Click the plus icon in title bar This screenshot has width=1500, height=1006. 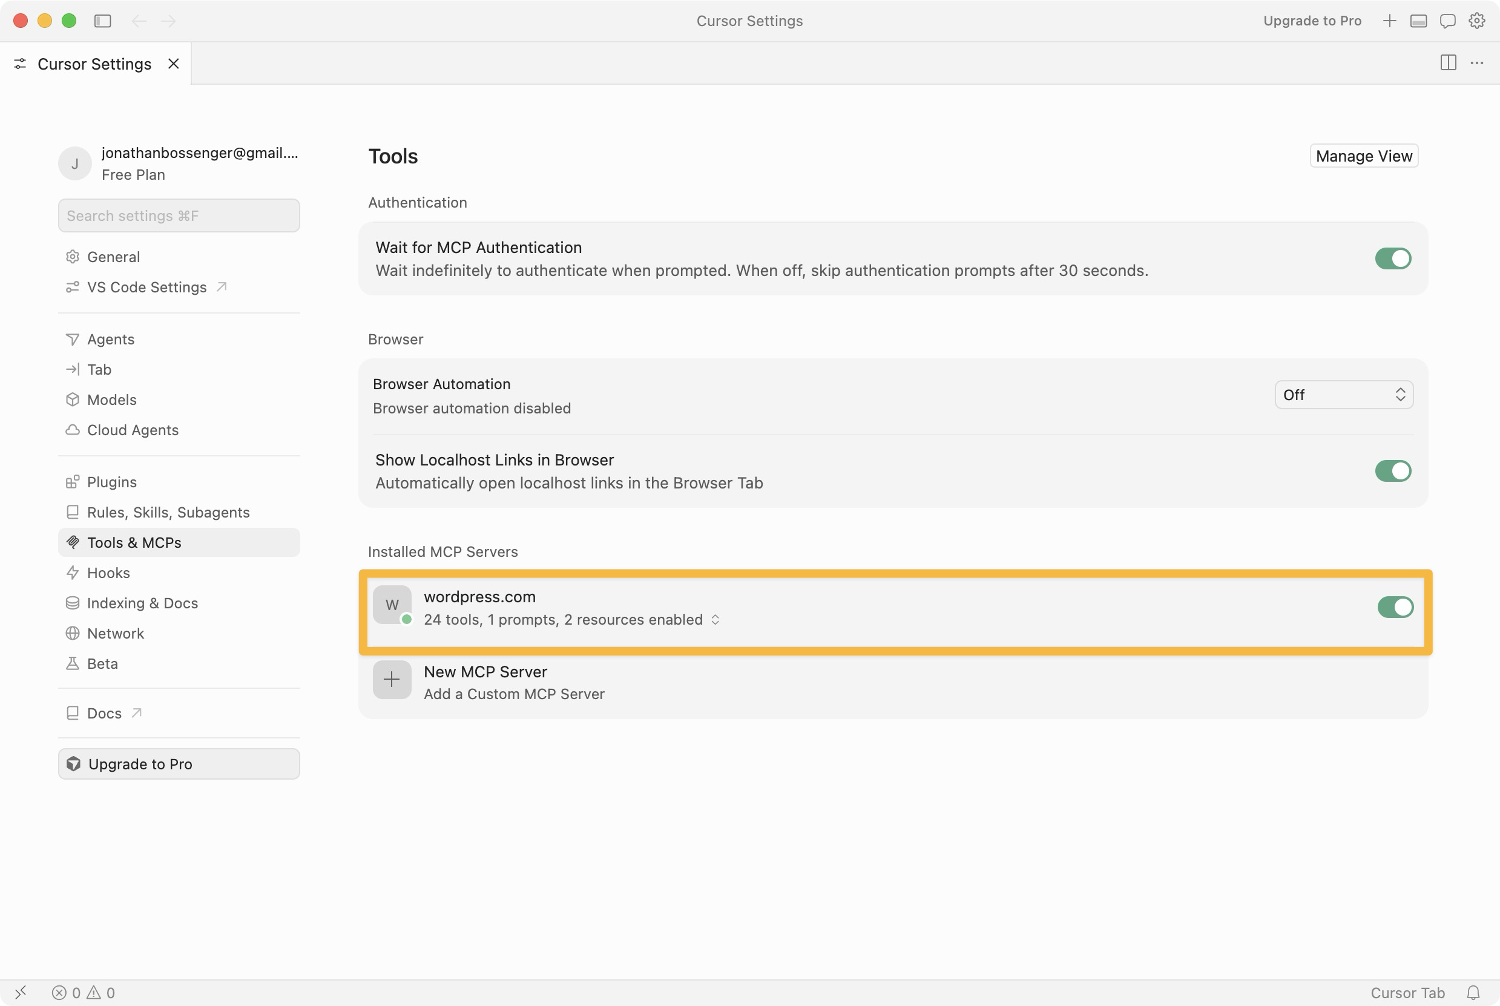[x=1390, y=21]
